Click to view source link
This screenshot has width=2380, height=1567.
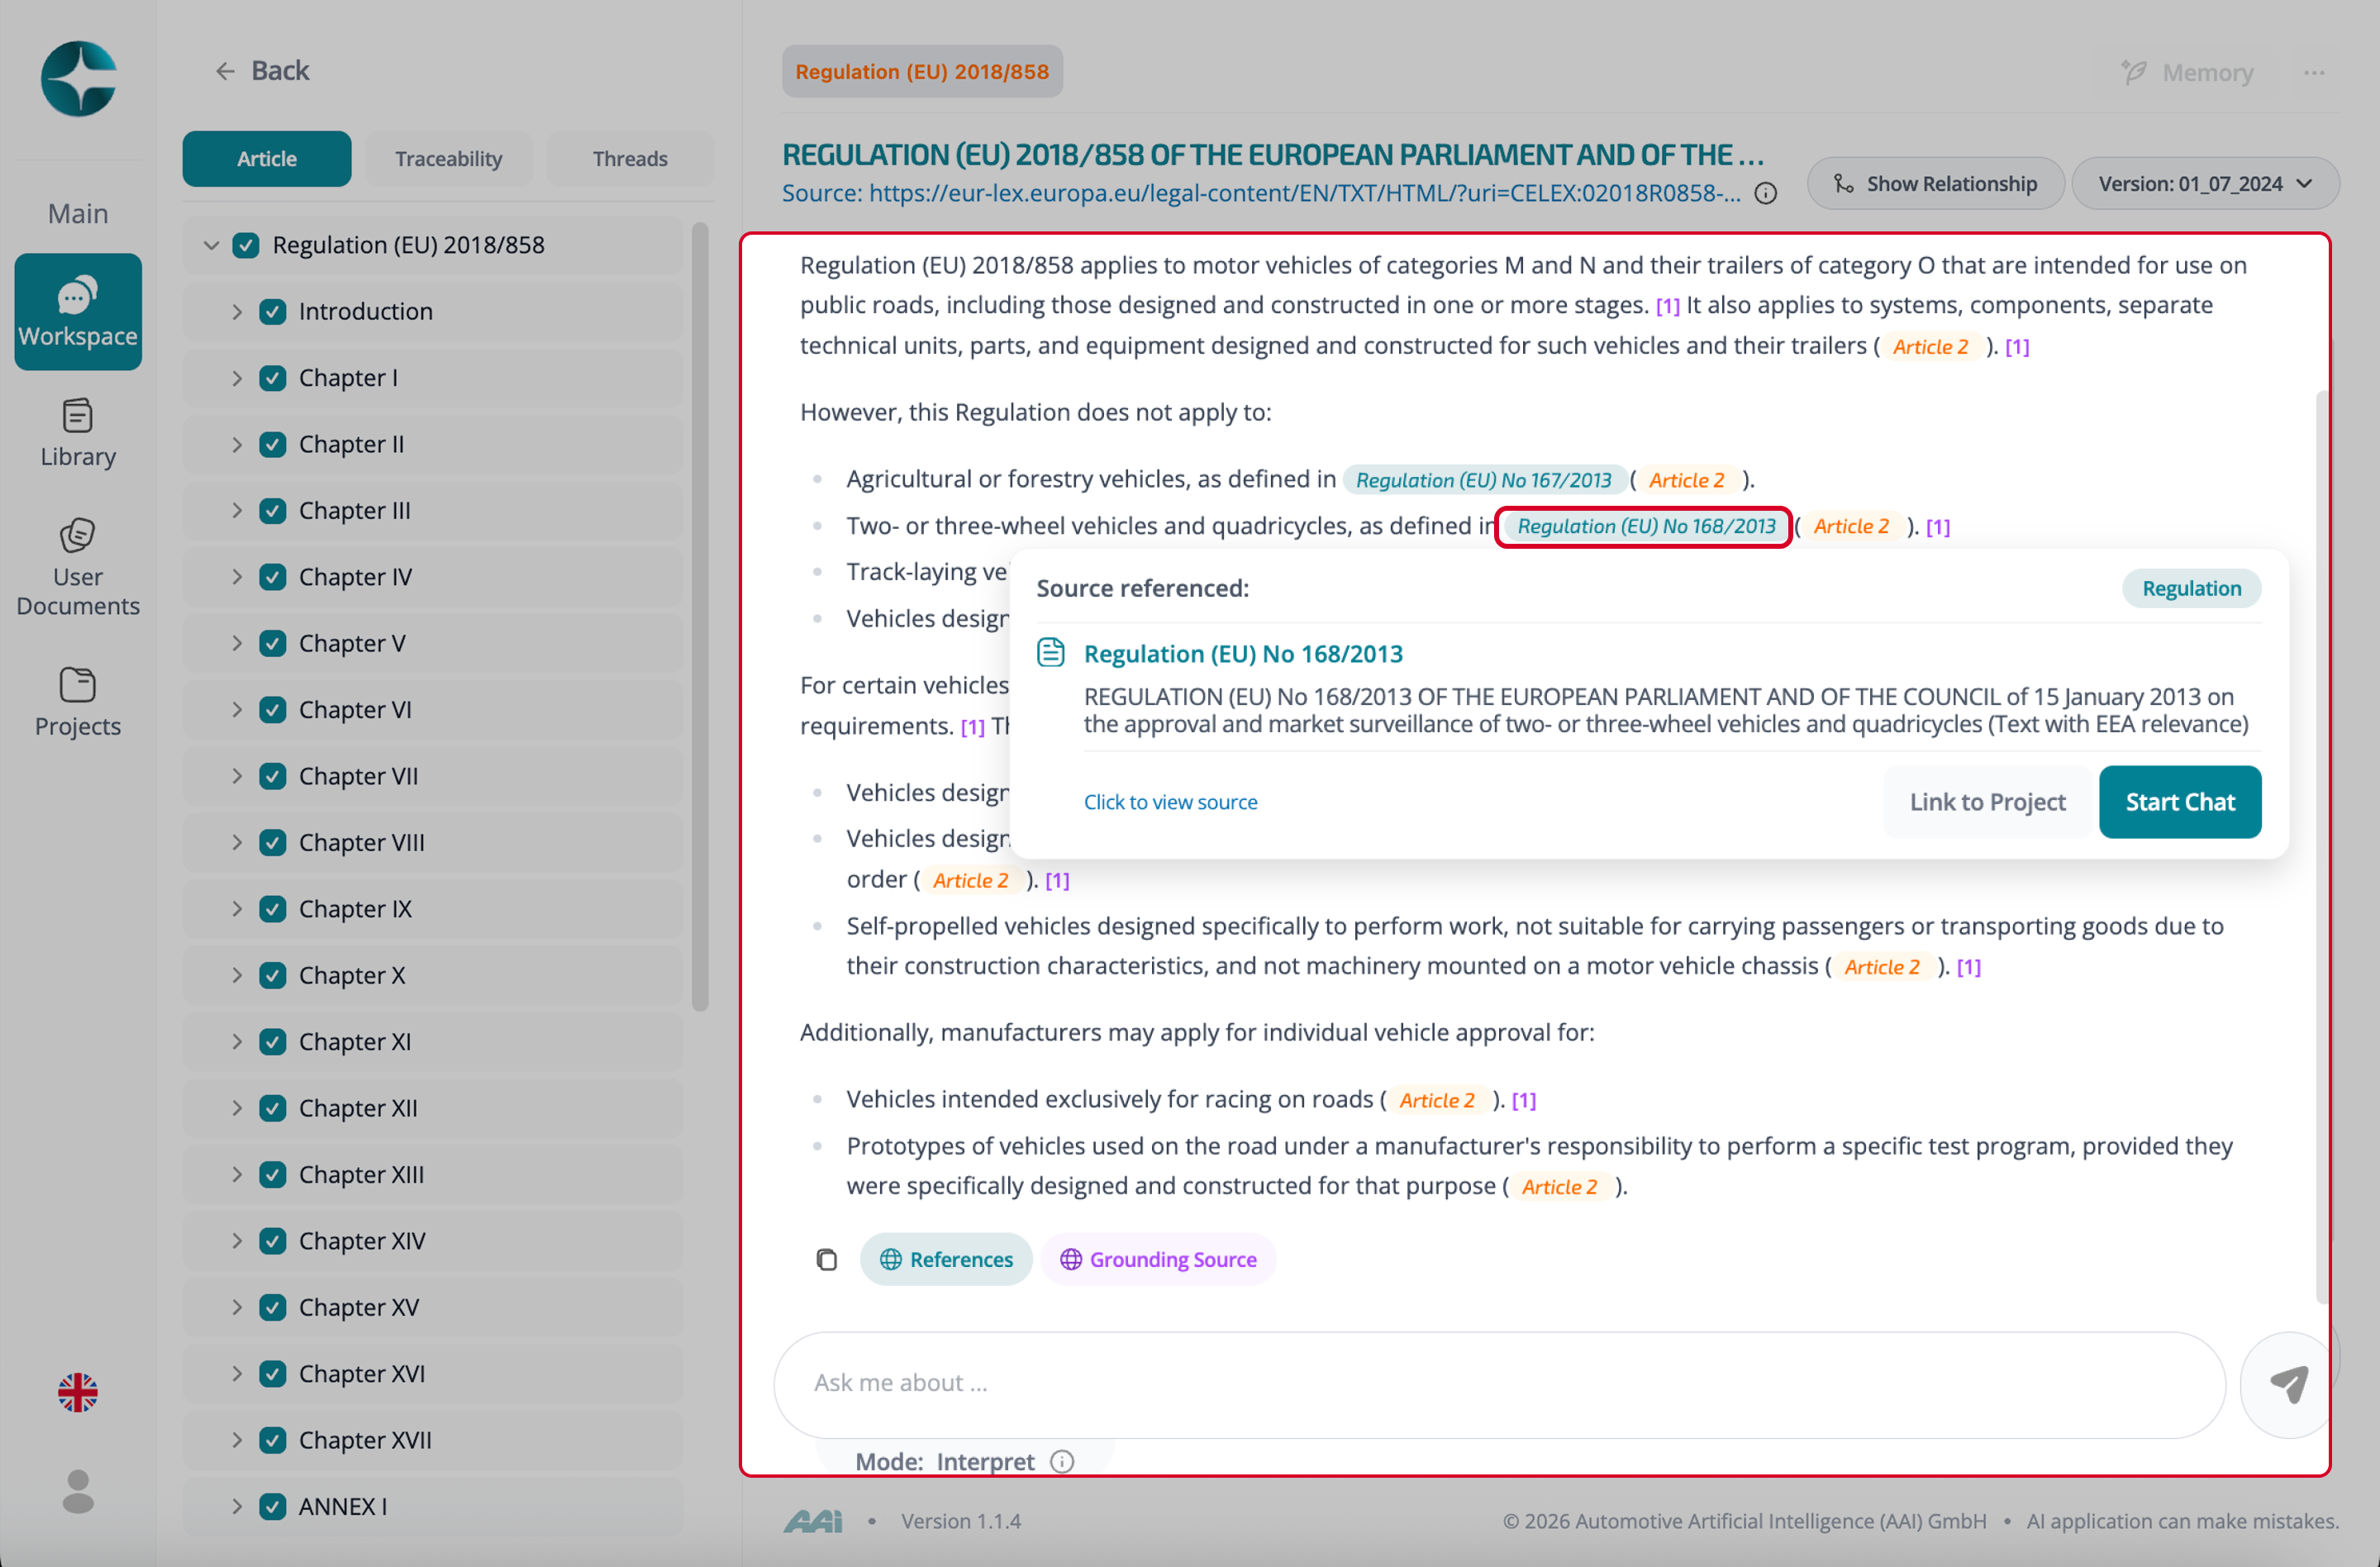1170,802
